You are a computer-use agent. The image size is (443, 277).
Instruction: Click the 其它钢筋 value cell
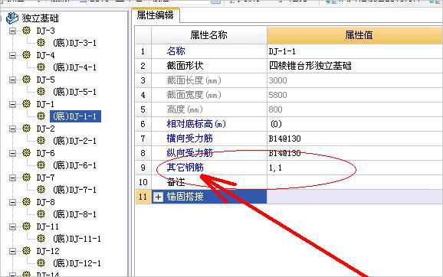tap(355, 168)
